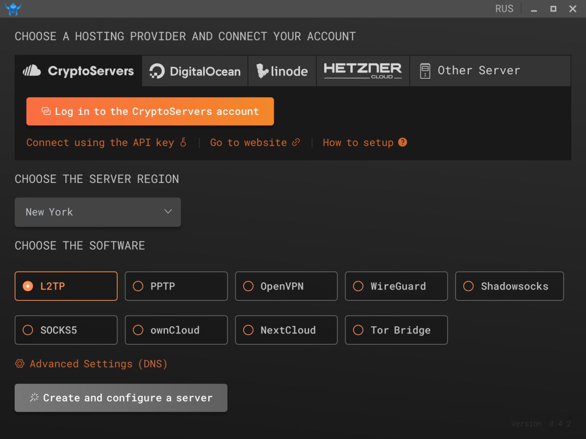Click Create and configure a server
Image resolution: width=586 pixels, height=439 pixels.
coord(121,398)
